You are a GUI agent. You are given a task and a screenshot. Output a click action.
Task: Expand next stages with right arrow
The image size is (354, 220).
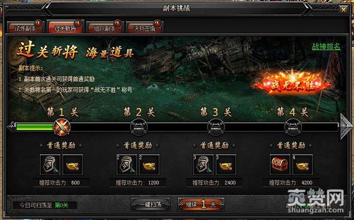[345, 126]
